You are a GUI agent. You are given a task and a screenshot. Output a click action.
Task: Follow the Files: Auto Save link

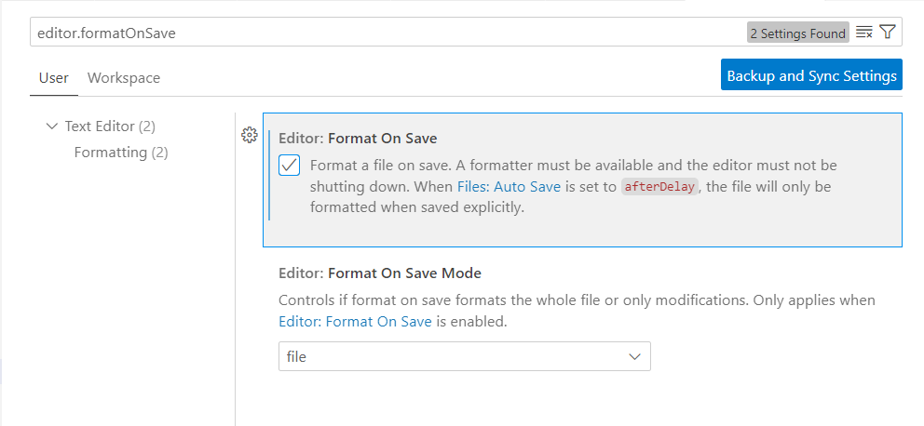509,186
